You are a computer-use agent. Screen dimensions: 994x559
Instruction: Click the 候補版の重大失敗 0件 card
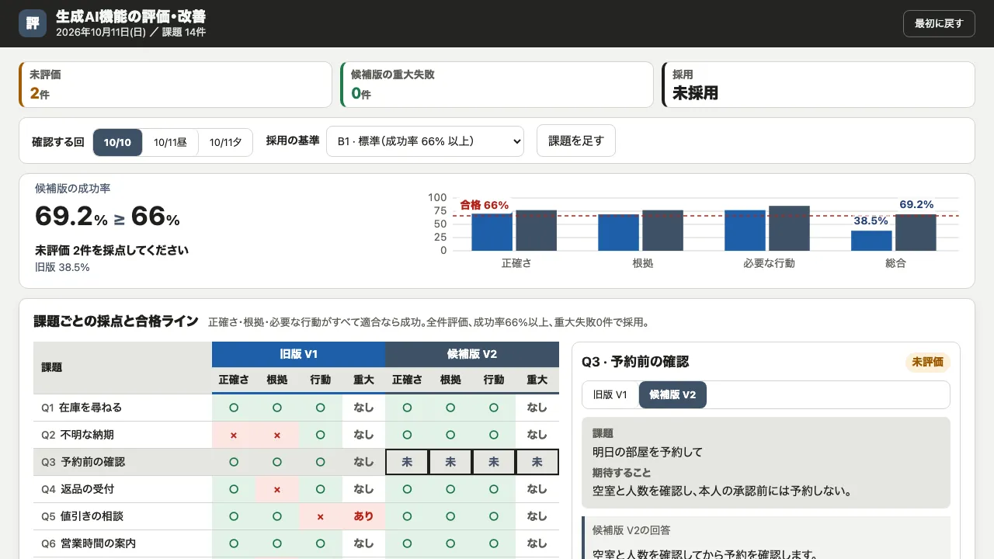pyautogui.click(x=497, y=85)
